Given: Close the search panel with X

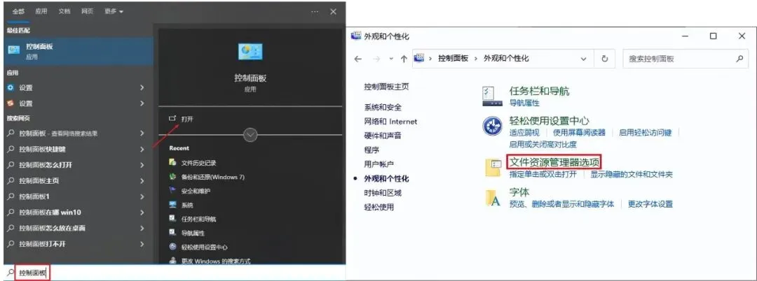Looking at the screenshot, I should 333,12.
